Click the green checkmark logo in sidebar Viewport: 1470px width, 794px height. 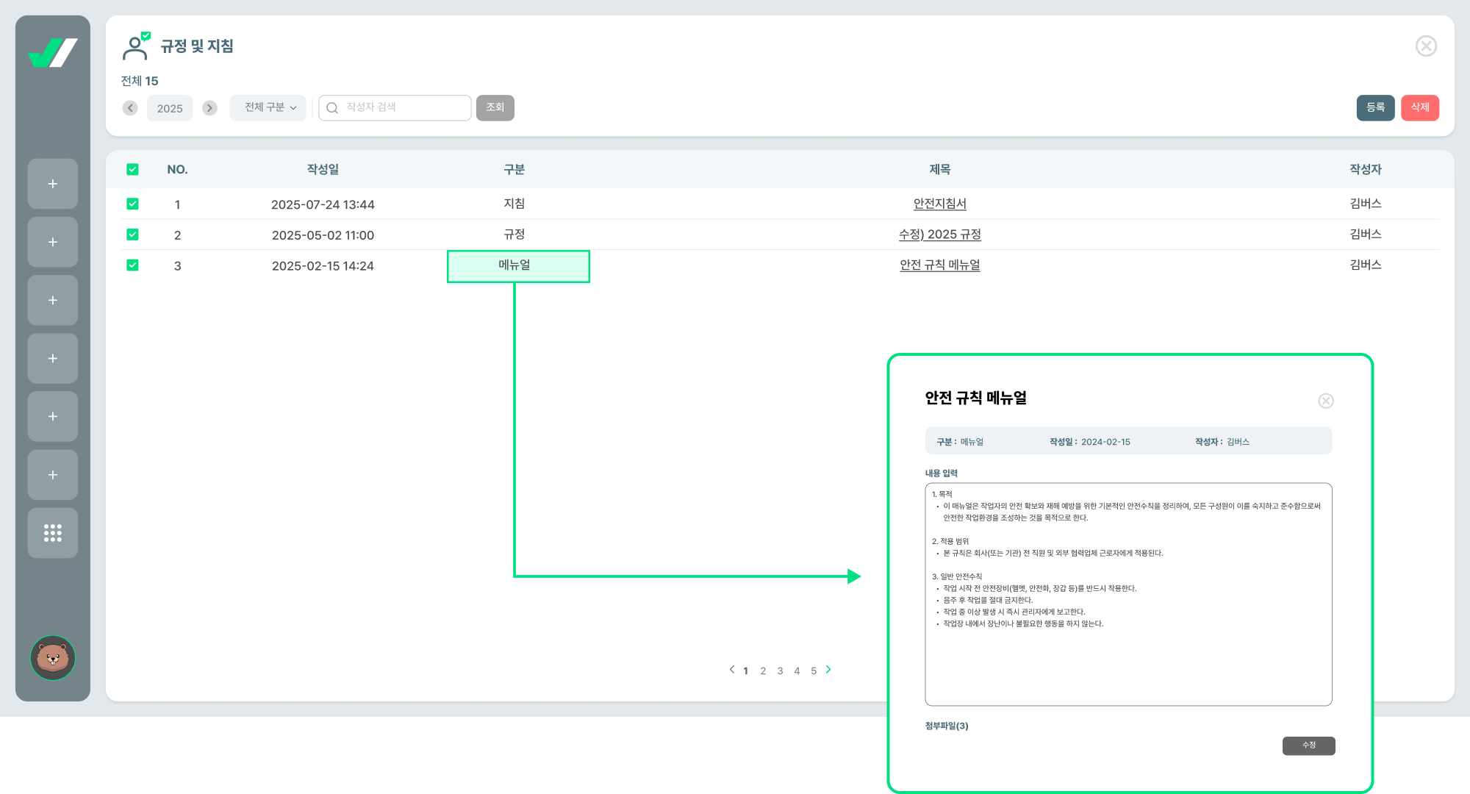click(53, 53)
